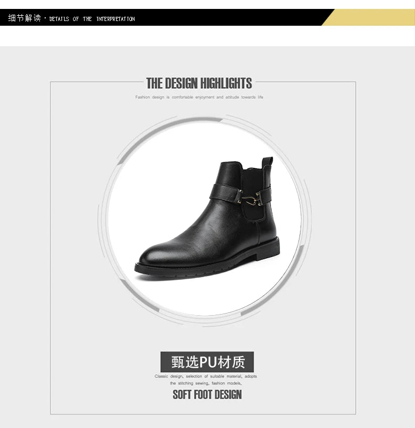Screen dimensions: 415x428
Task: Click THE DESIGN HIGHLIGHTS title
Action: click(199, 83)
